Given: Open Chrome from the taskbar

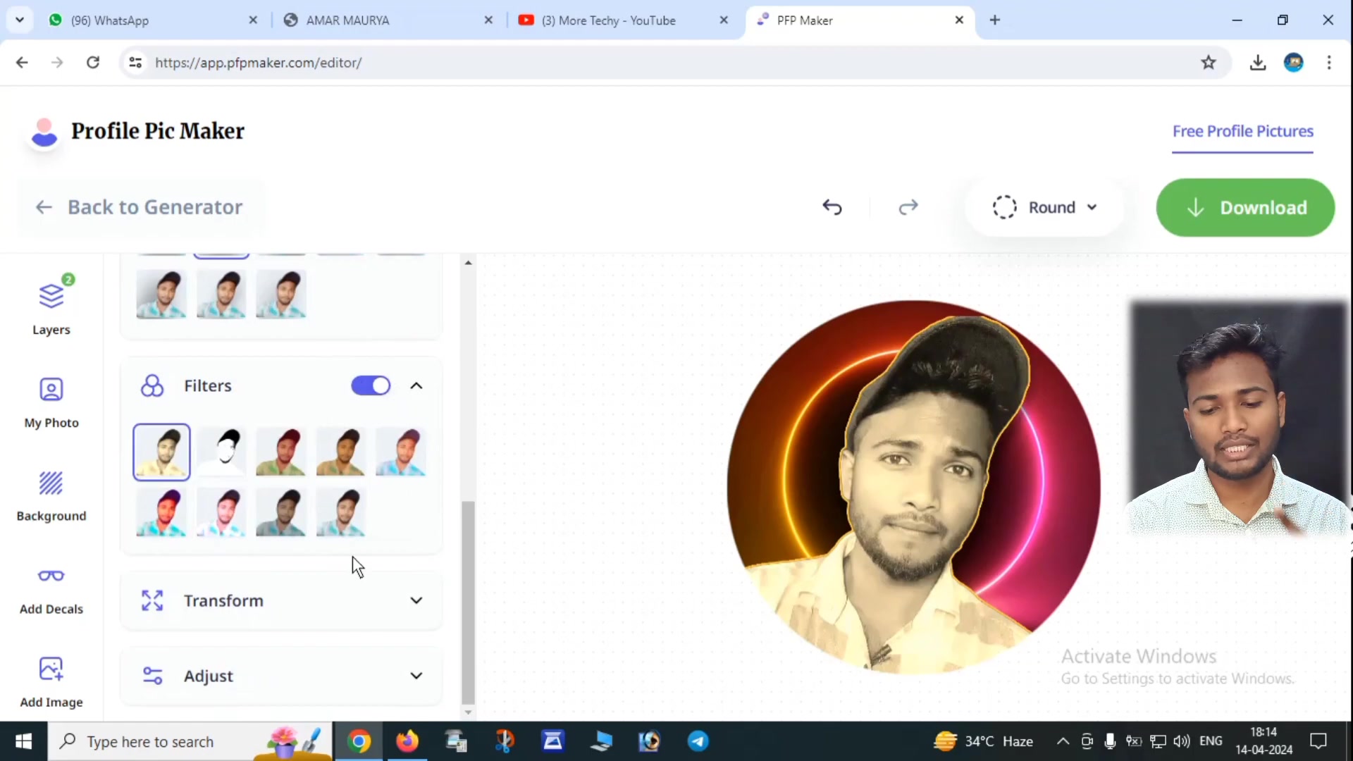Looking at the screenshot, I should tap(359, 741).
